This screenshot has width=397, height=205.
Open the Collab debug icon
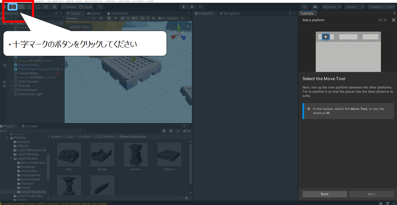tap(305, 7)
